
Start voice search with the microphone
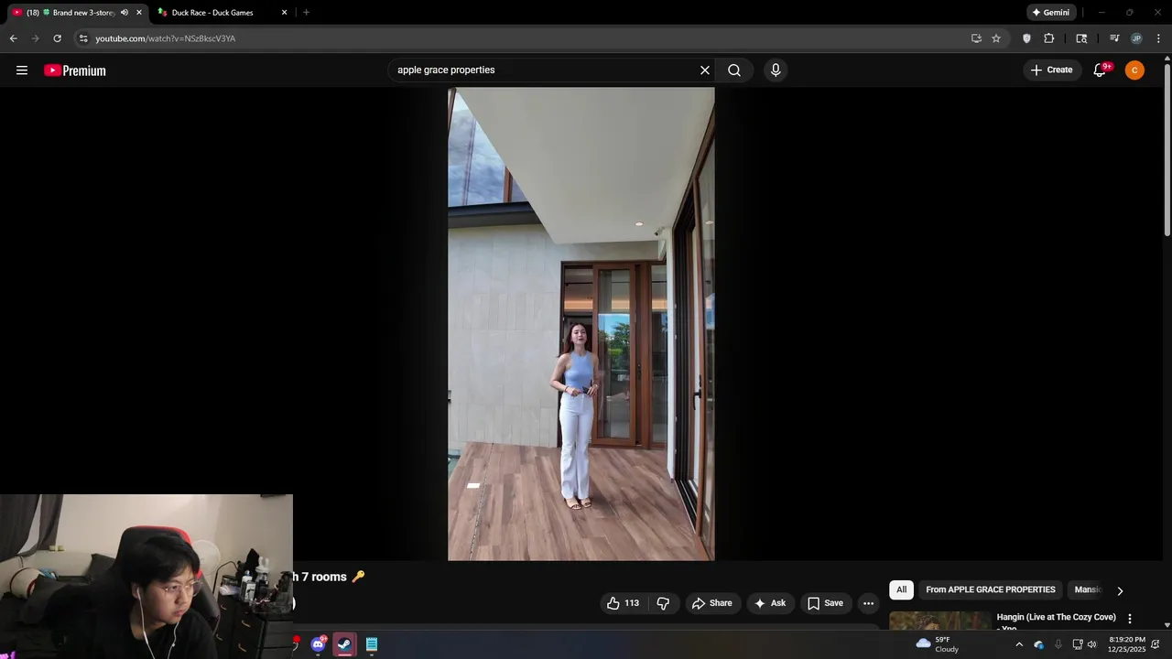pyautogui.click(x=776, y=70)
